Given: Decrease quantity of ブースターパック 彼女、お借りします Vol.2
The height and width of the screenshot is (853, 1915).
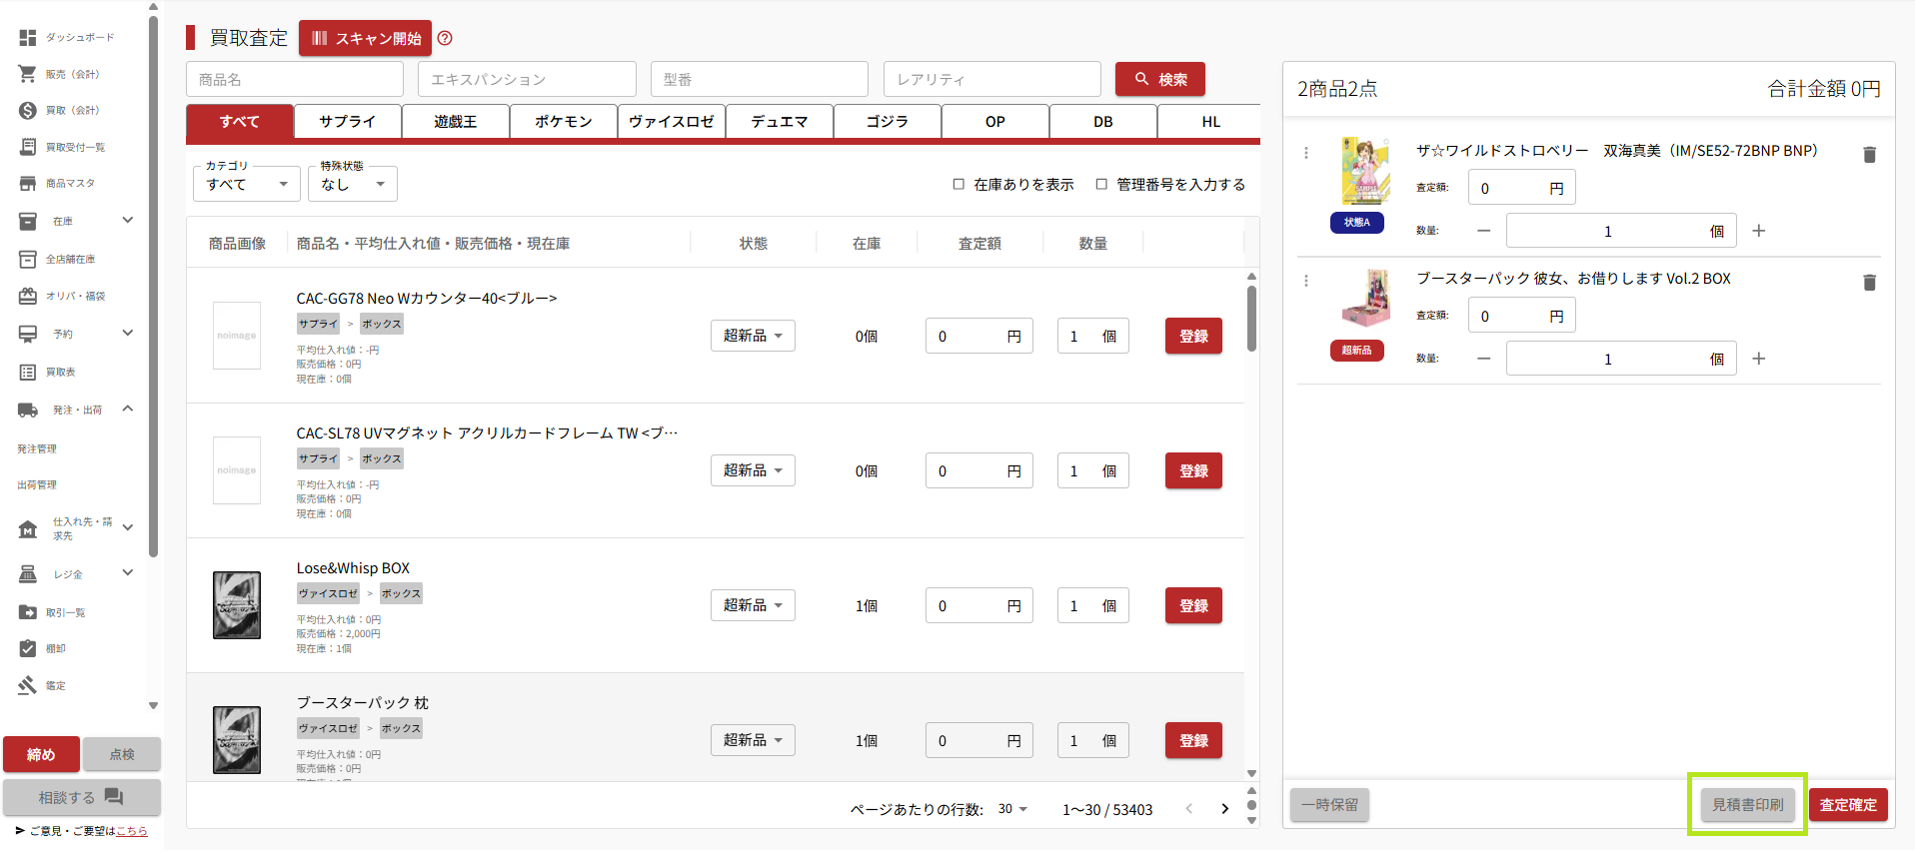Looking at the screenshot, I should 1484,359.
